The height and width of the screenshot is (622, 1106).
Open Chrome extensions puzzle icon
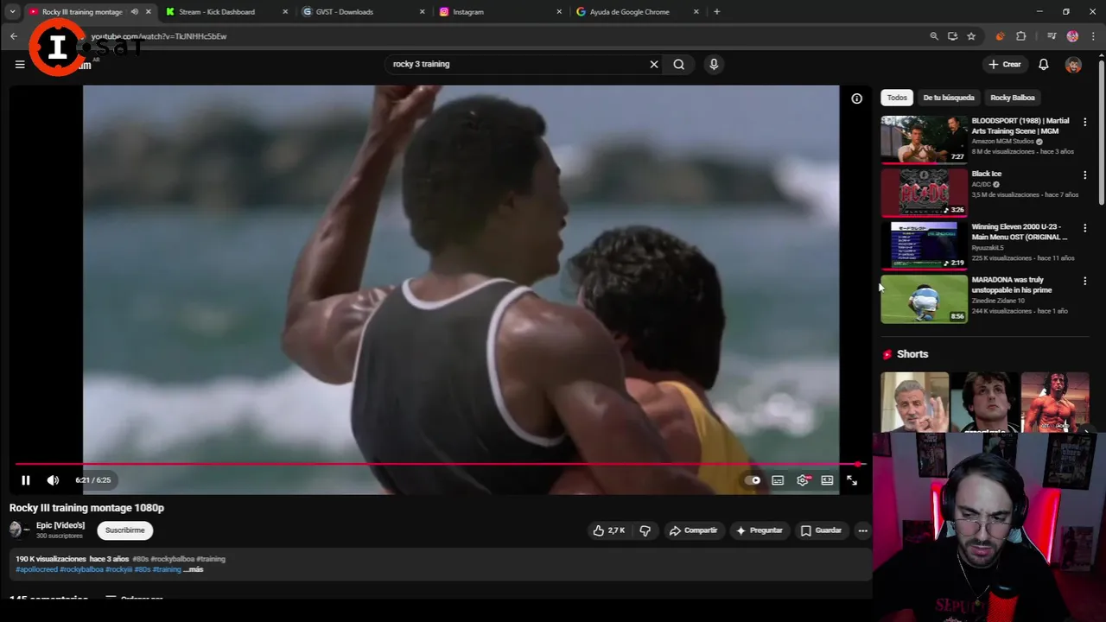point(1021,36)
